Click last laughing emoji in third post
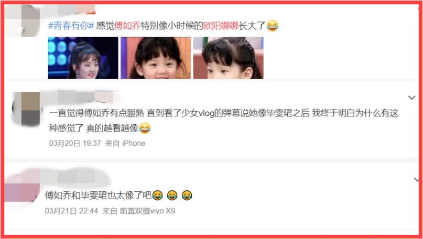 (187, 195)
